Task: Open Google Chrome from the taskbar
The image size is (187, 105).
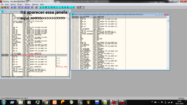Action: click(x=46, y=102)
